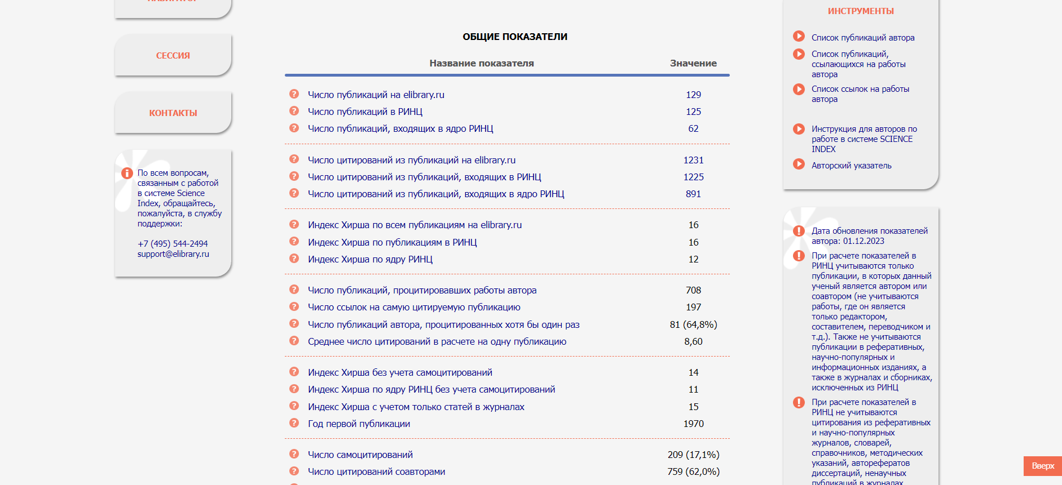
Task: Click arrow icon next to 'Авторский указатель'
Action: click(x=799, y=164)
